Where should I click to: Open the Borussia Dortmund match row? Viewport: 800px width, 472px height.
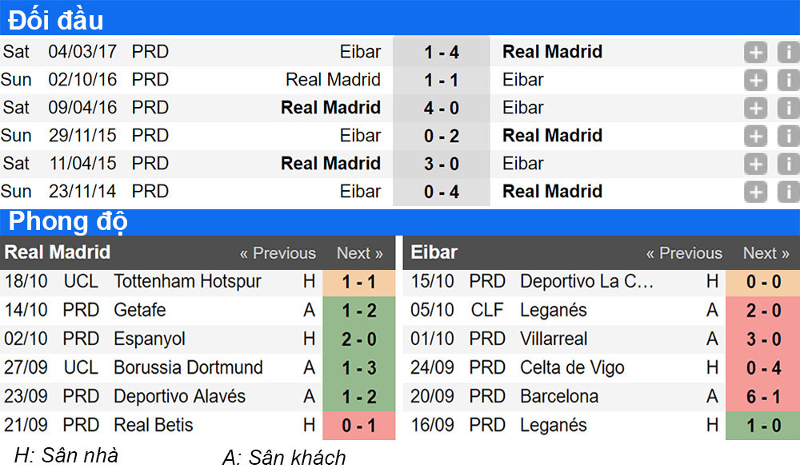pos(188,367)
